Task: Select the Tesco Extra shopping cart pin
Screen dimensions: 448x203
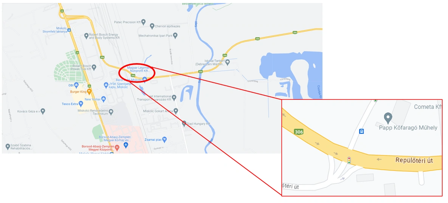Action: (x=81, y=104)
